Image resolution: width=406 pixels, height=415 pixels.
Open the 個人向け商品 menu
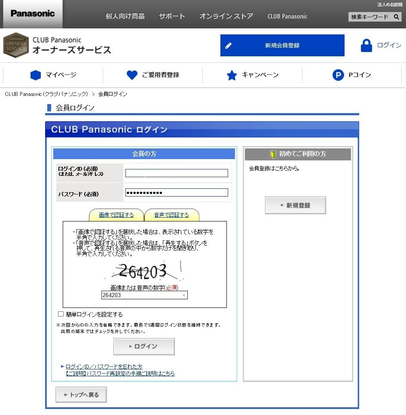(125, 15)
